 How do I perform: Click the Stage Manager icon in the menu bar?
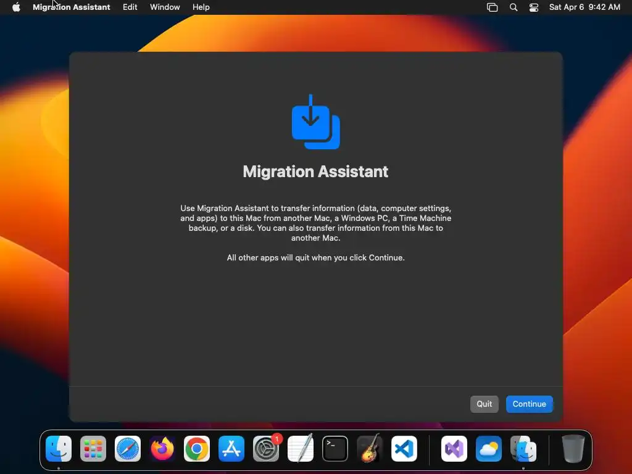pos(492,7)
